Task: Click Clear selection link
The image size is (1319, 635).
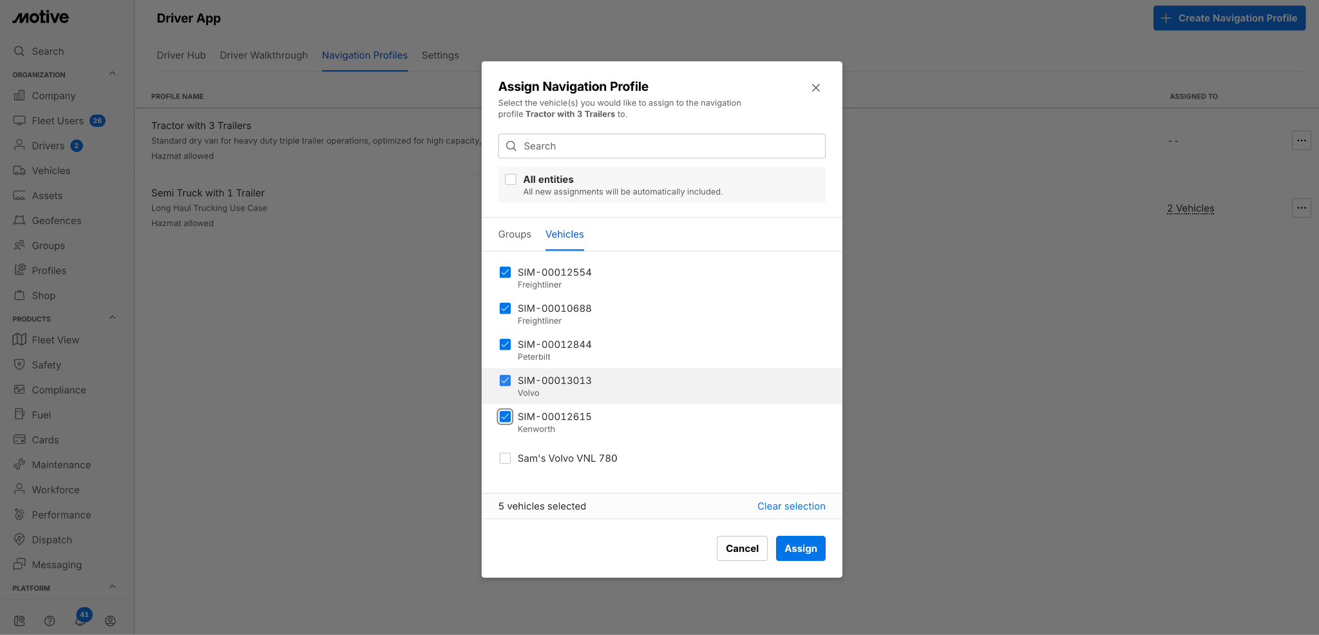Action: coord(792,506)
